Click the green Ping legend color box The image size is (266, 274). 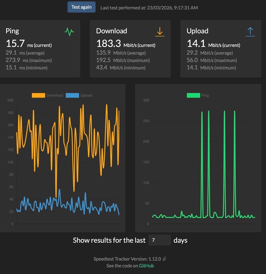pyautogui.click(x=193, y=95)
